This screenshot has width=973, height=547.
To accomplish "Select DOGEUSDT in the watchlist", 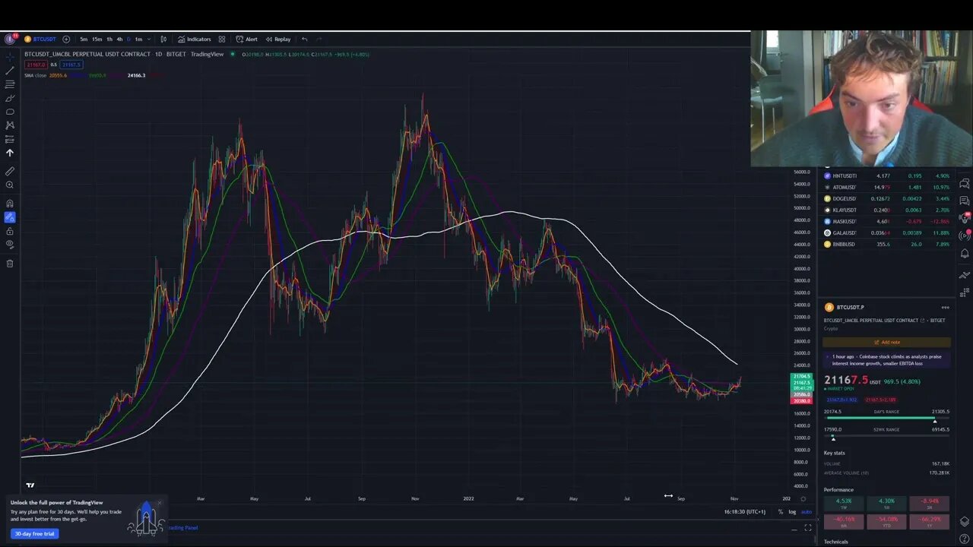I will (x=886, y=198).
